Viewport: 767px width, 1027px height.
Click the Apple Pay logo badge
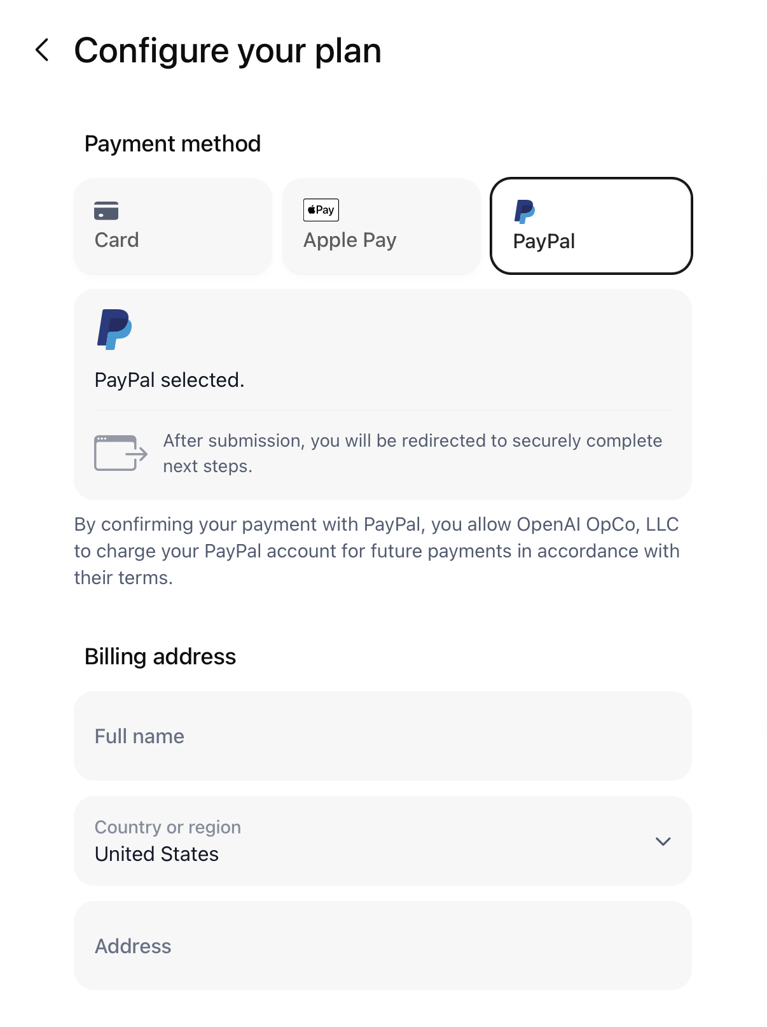pyautogui.click(x=321, y=210)
